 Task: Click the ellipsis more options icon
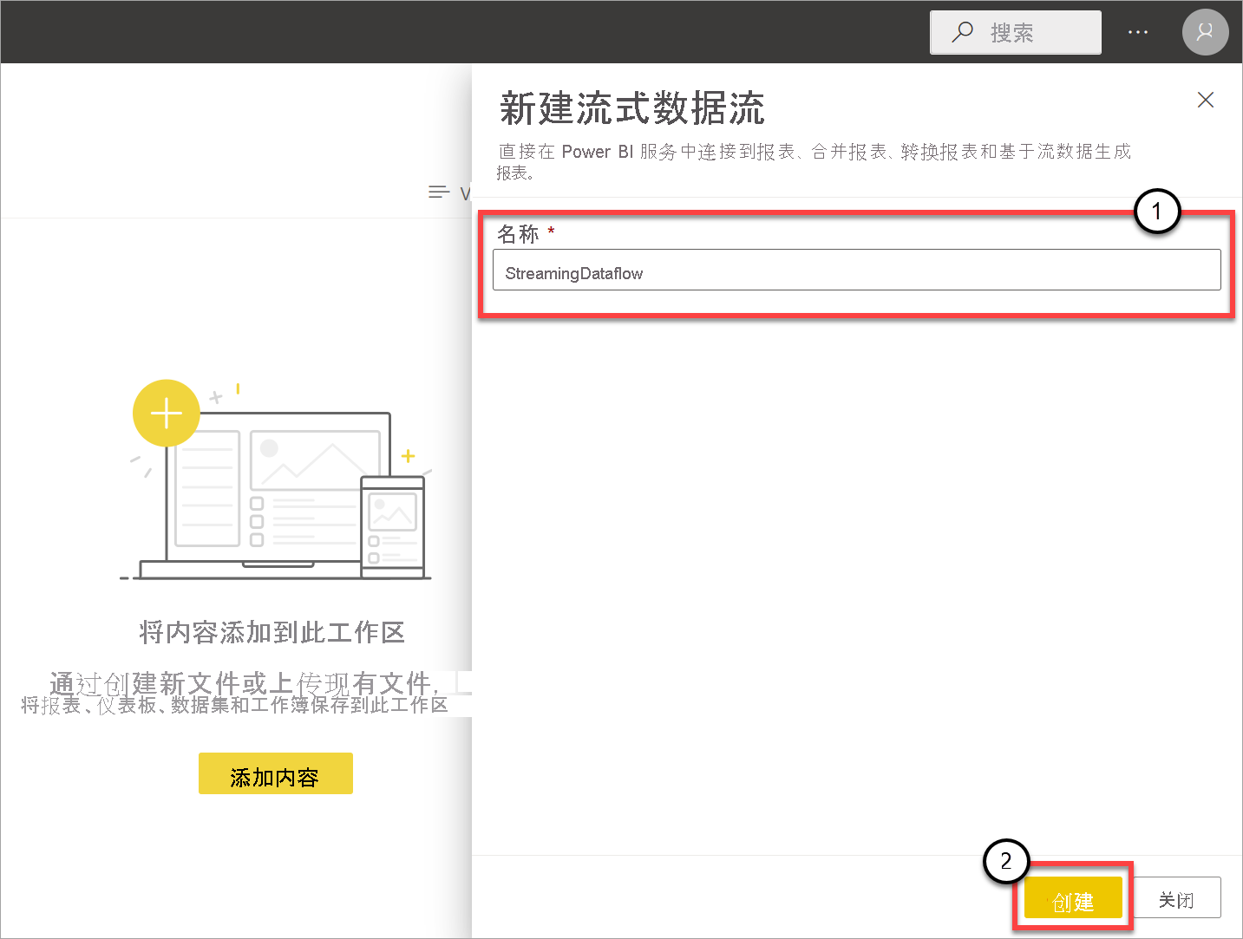pos(1137,32)
